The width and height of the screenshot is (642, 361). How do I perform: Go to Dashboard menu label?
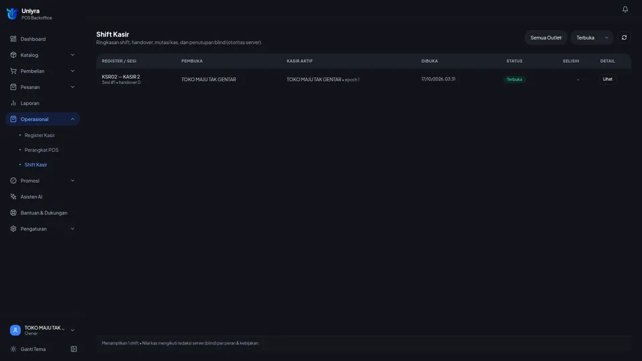pyautogui.click(x=33, y=39)
